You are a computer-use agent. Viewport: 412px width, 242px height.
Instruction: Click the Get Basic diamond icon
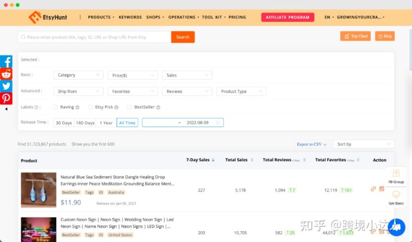pos(396,195)
